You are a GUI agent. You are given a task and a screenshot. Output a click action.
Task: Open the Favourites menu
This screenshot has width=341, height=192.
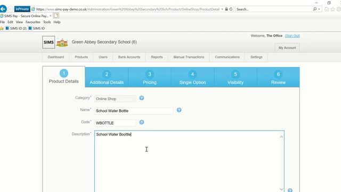pyautogui.click(x=33, y=22)
